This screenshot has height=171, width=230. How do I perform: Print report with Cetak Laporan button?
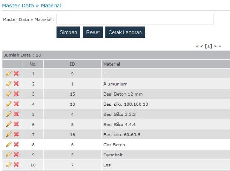point(125,32)
